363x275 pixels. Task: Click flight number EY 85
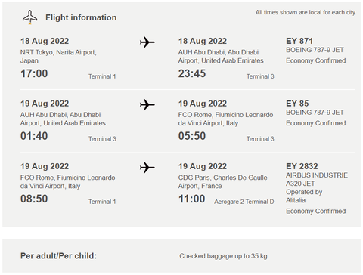[x=297, y=104]
